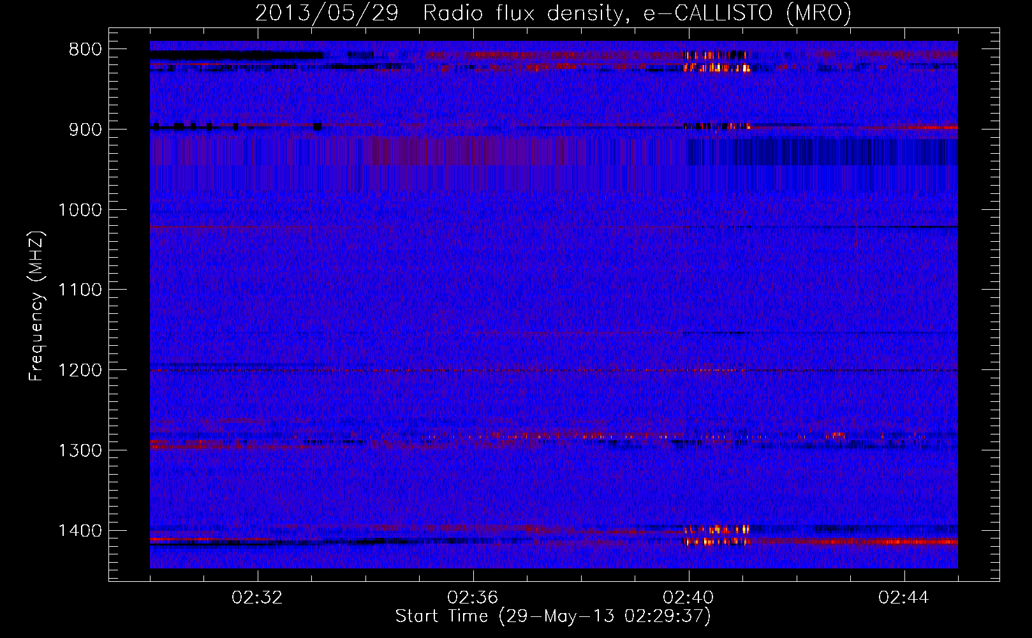This screenshot has width=1032, height=638.
Task: Click the 1200 frequency tick label
Action: tap(80, 371)
